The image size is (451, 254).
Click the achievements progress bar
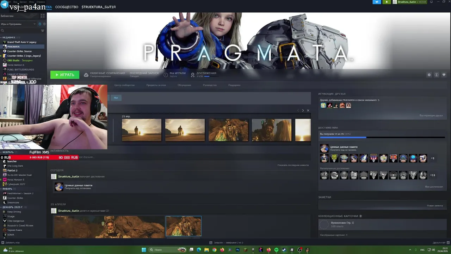pyautogui.click(x=382, y=137)
